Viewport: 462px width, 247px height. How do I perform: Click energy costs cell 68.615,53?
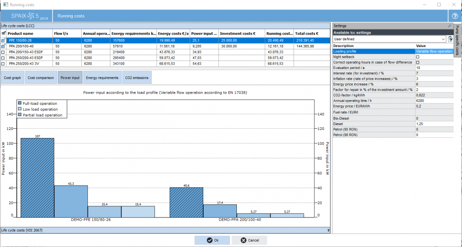(x=173, y=64)
